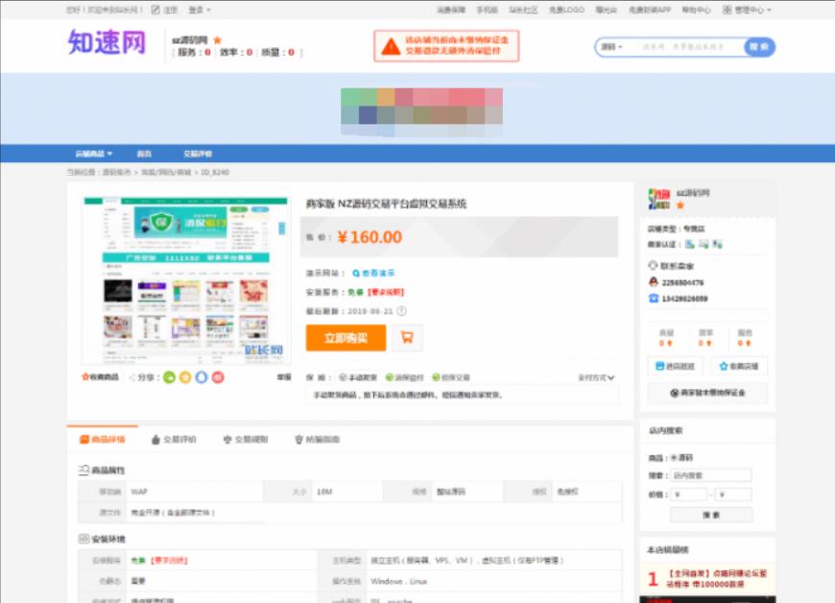The width and height of the screenshot is (835, 603).
Task: Switch to the 交易规则 tab
Action: click(x=245, y=440)
